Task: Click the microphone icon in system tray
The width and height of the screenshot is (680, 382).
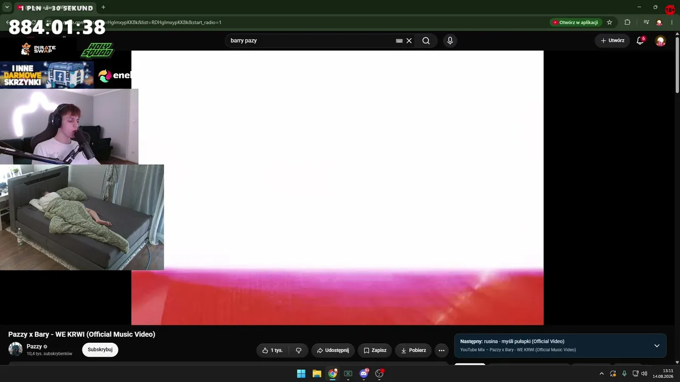Action: coord(624,374)
